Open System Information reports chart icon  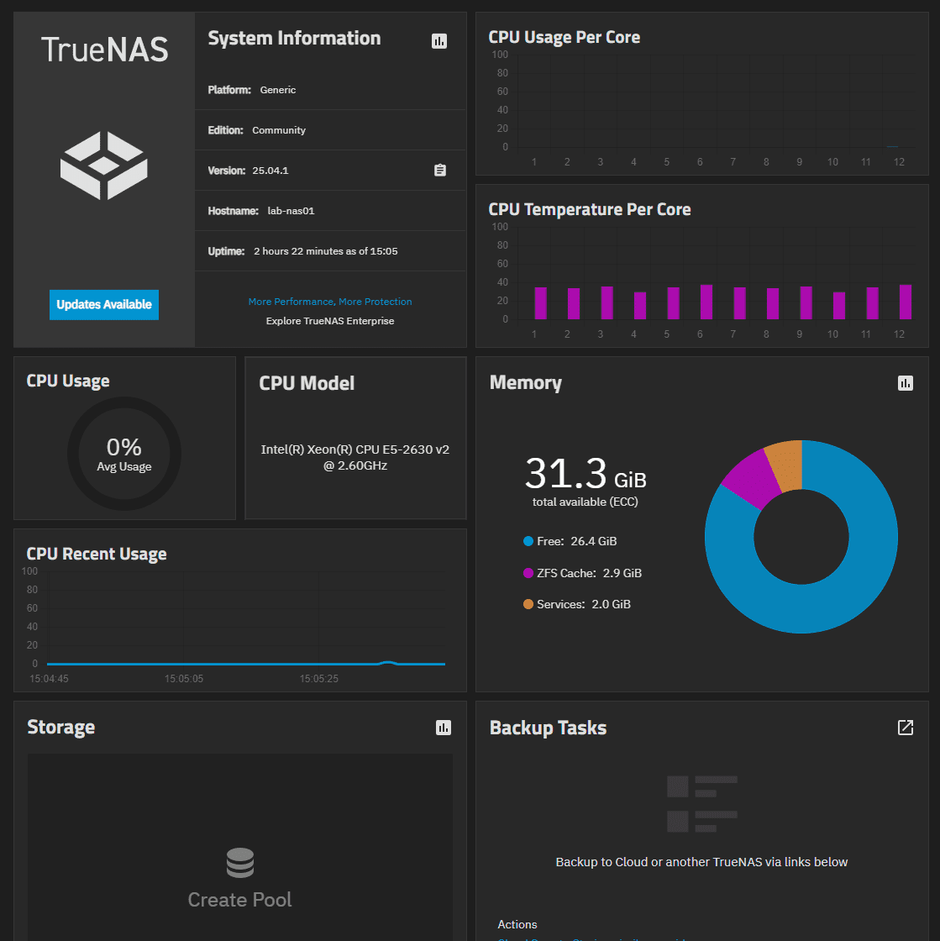click(439, 41)
